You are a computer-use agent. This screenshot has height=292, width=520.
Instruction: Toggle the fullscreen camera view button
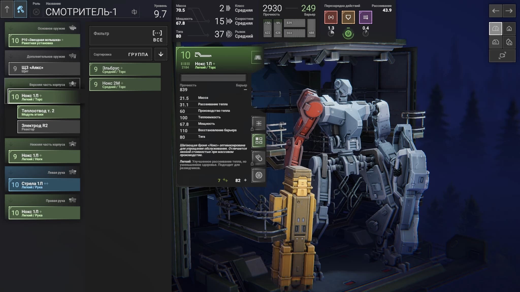(x=502, y=56)
